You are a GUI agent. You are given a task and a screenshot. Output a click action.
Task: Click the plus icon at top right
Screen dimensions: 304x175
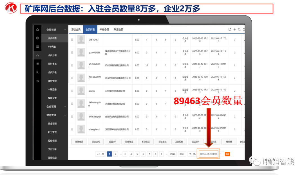234,29
